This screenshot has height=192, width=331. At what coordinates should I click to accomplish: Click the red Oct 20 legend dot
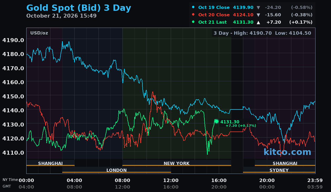193,15
